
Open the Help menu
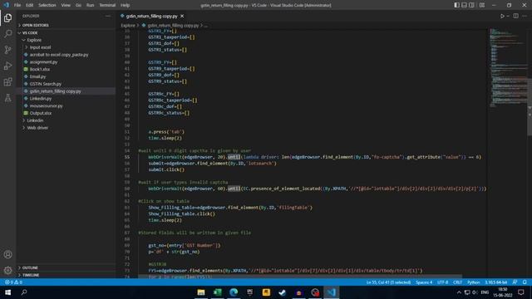point(126,5)
